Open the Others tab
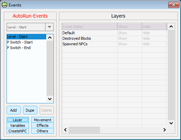This screenshot has width=181, height=140. point(42,131)
